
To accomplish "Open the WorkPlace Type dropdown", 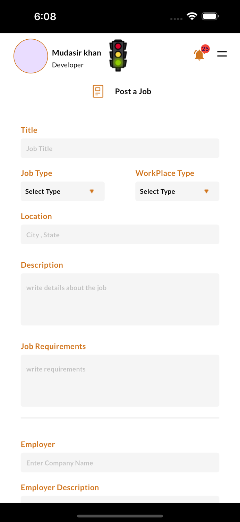I will click(177, 191).
